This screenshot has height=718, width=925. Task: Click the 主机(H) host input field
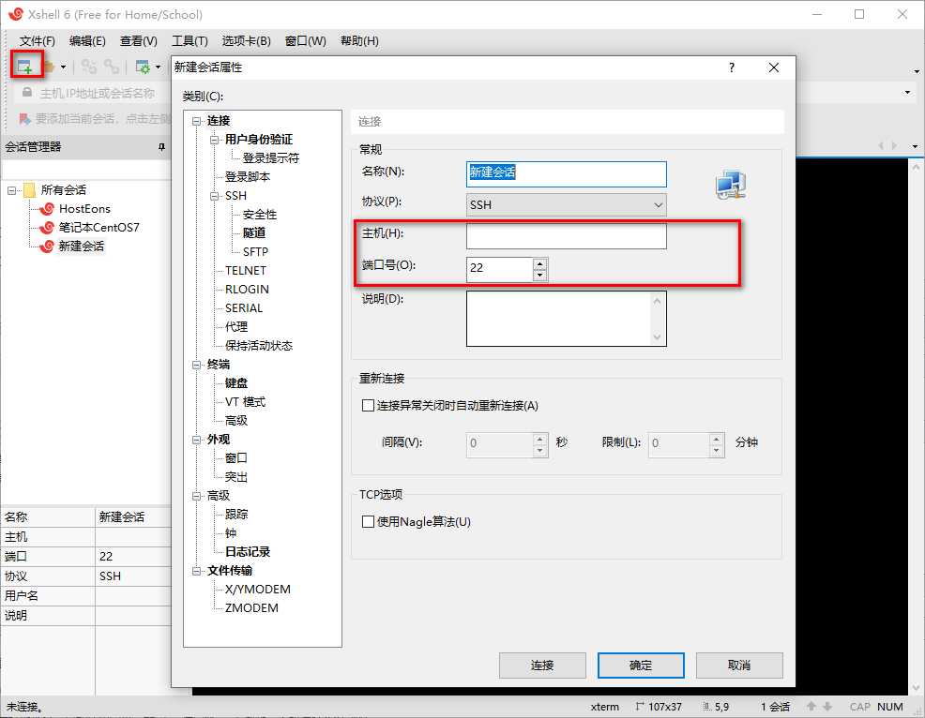[567, 236]
